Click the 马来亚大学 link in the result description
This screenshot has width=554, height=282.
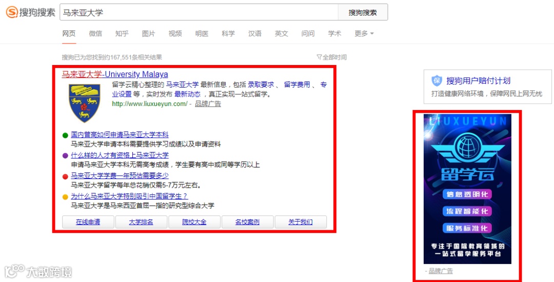tap(182, 84)
